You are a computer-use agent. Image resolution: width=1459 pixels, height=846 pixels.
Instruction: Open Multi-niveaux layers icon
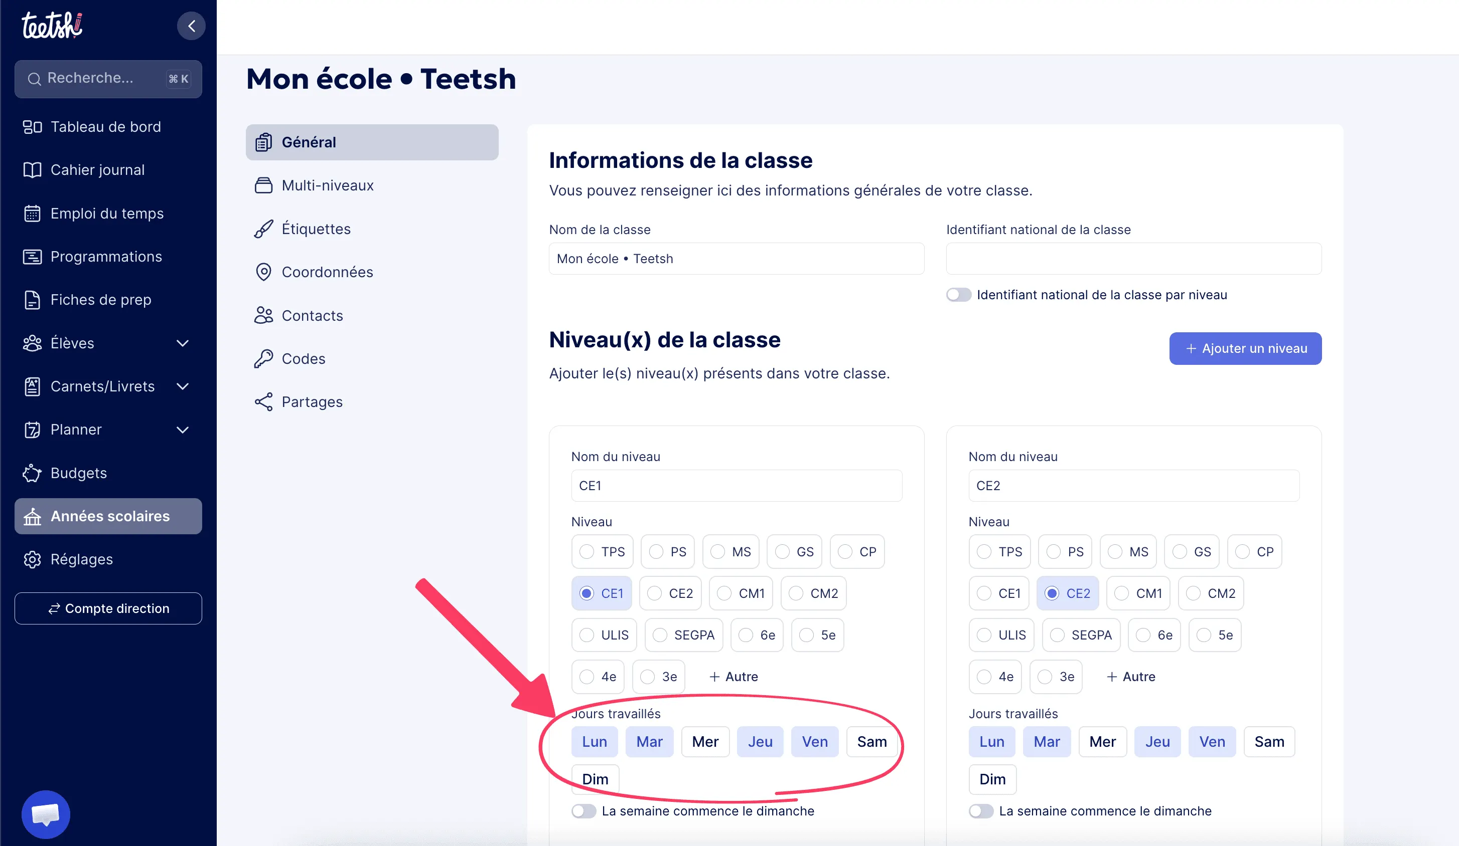[x=263, y=185]
